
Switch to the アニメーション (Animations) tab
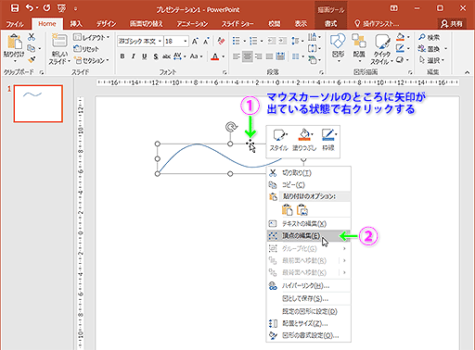[192, 24]
